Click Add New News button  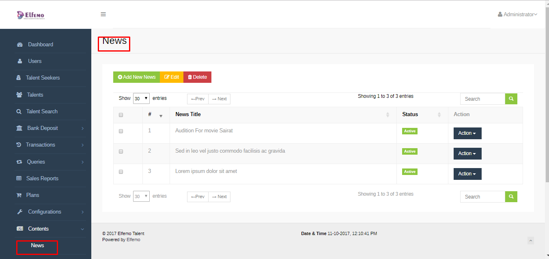[137, 77]
